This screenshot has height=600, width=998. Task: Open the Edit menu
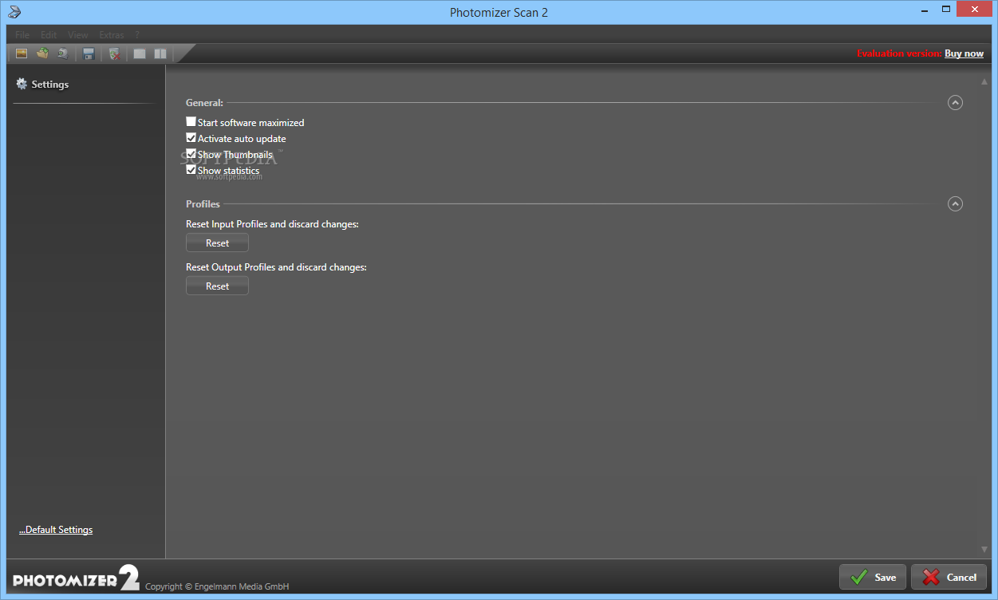tap(49, 35)
